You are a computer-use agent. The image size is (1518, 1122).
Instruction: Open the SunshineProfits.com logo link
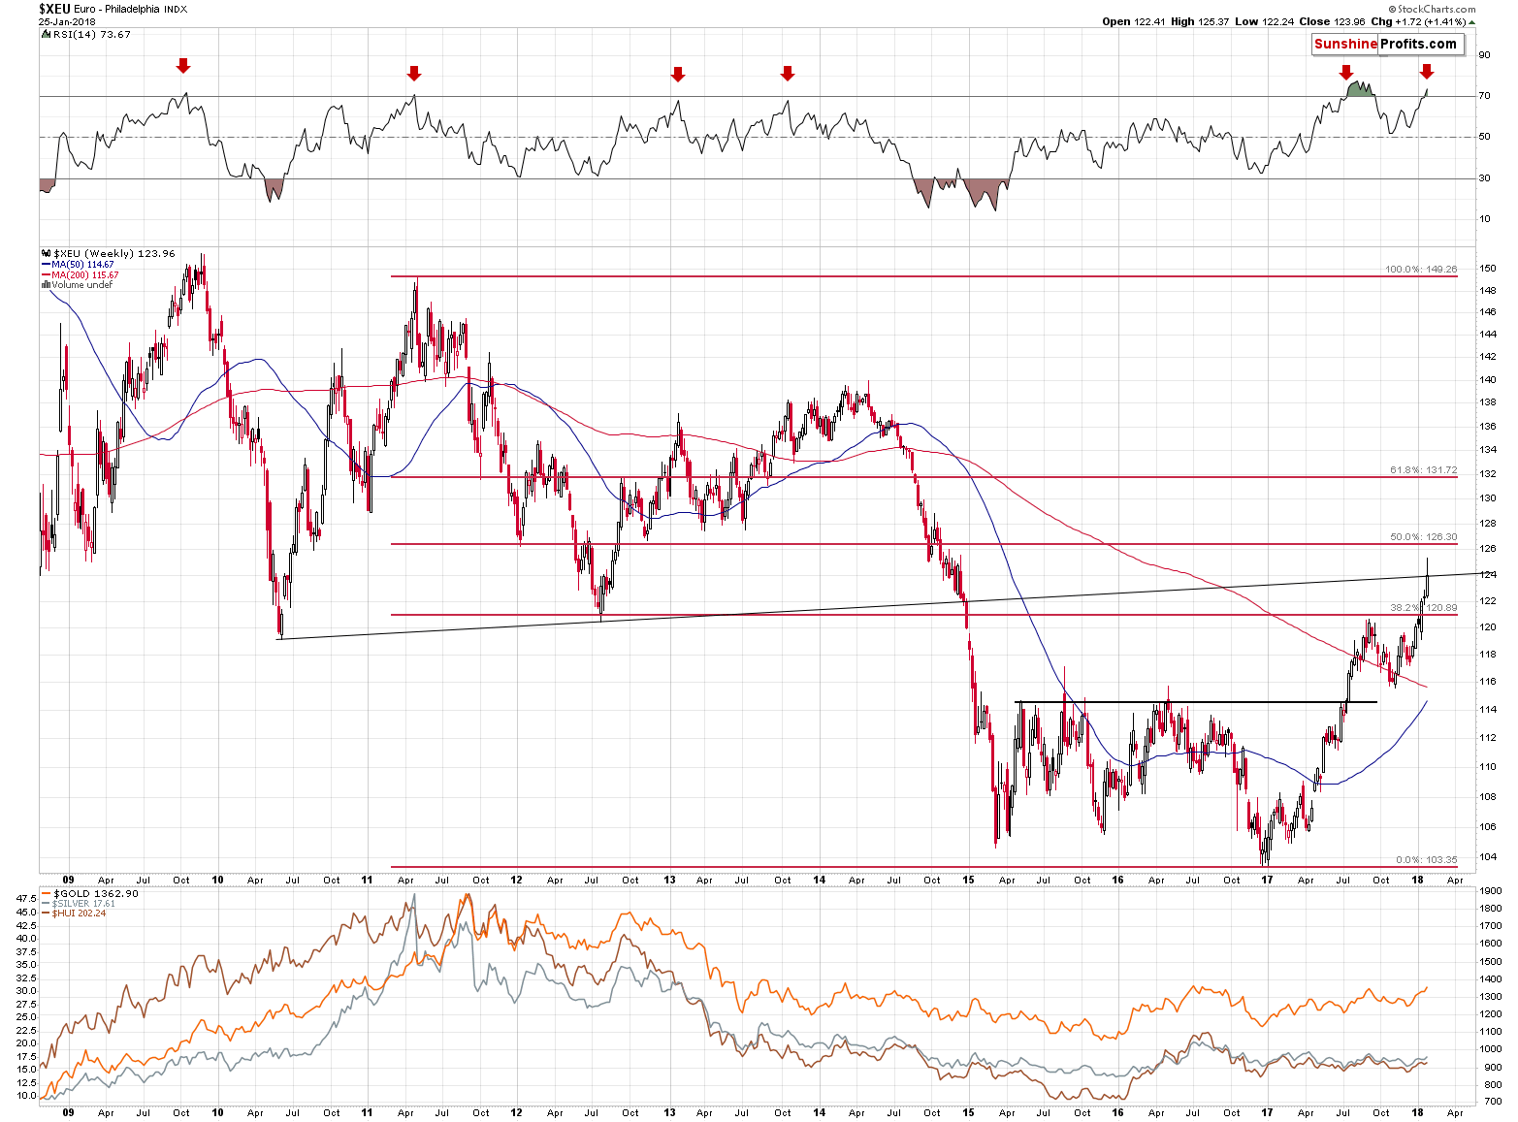coord(1385,44)
